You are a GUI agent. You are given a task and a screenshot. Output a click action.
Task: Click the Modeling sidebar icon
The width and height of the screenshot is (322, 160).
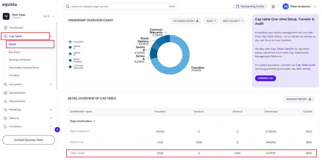click(x=5, y=110)
